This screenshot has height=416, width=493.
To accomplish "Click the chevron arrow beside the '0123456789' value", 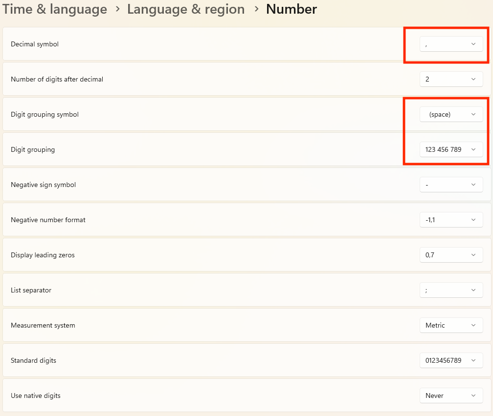I will [x=473, y=360].
